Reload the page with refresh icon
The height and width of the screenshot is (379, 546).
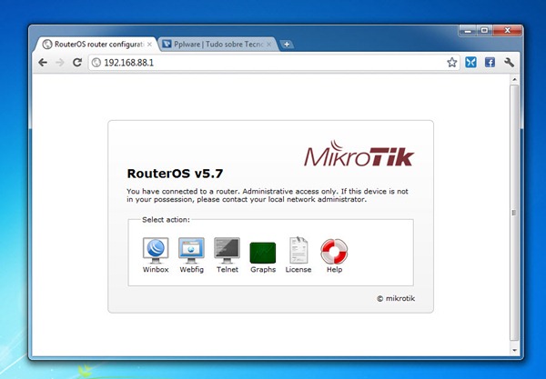(x=77, y=63)
